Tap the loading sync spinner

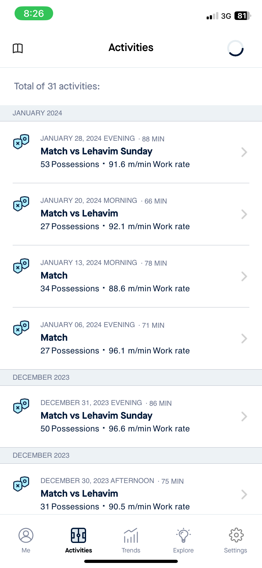click(x=235, y=48)
